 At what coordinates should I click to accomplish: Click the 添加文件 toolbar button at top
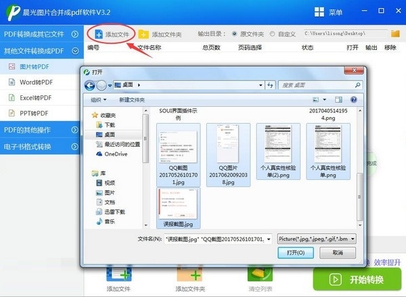point(112,35)
